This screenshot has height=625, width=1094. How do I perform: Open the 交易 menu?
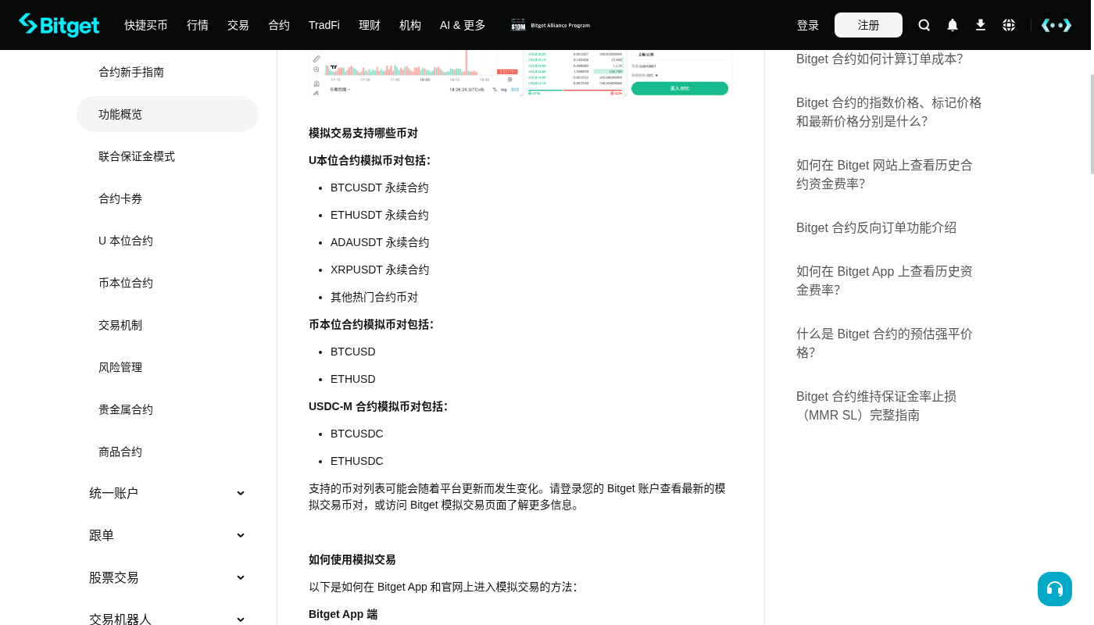238,25
